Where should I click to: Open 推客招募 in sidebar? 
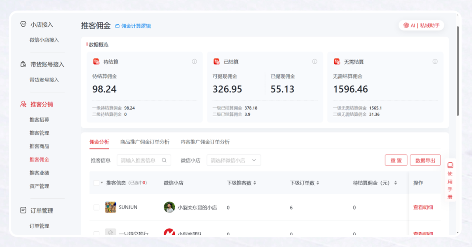[39, 120]
